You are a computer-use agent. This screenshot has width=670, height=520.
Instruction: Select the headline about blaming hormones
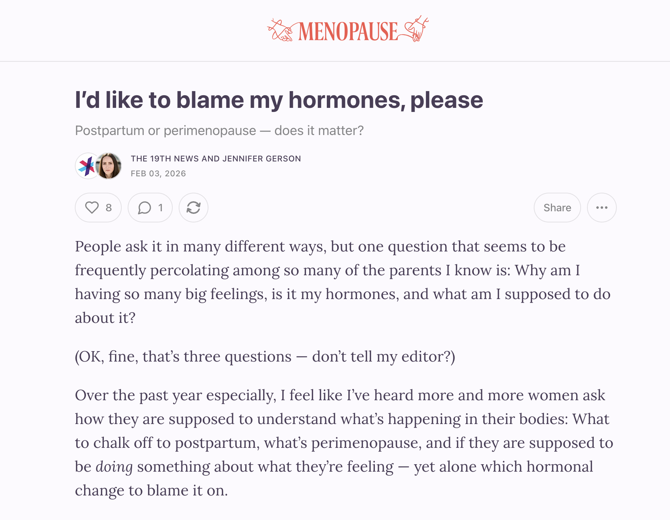pyautogui.click(x=279, y=100)
